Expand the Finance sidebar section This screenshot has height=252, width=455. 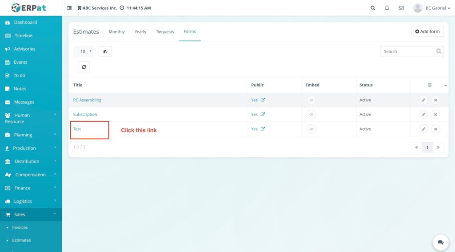[x=31, y=188]
